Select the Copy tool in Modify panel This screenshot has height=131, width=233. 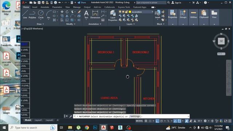click(62, 16)
